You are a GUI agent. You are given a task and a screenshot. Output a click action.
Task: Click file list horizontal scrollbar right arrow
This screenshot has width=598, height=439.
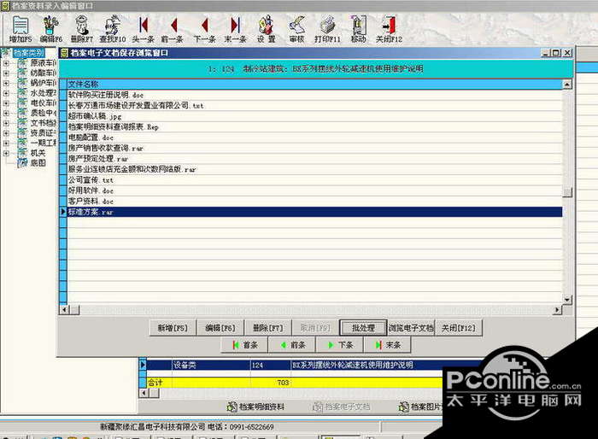tap(558, 310)
